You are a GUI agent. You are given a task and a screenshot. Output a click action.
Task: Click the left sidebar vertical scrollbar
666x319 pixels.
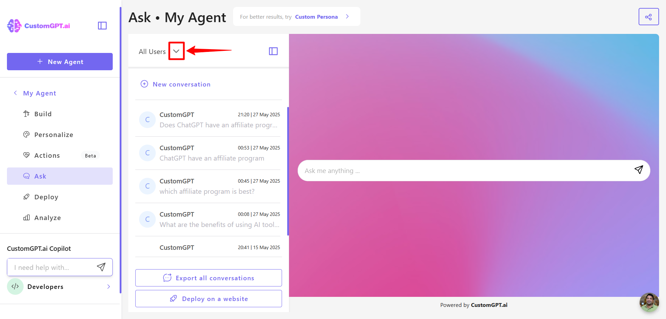click(120, 150)
